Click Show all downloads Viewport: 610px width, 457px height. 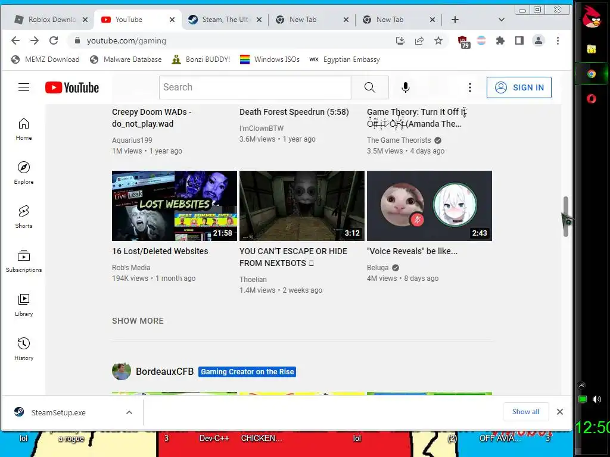click(x=525, y=412)
